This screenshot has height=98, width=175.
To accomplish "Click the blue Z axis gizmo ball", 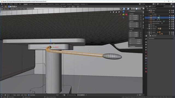I will pos(123,11).
